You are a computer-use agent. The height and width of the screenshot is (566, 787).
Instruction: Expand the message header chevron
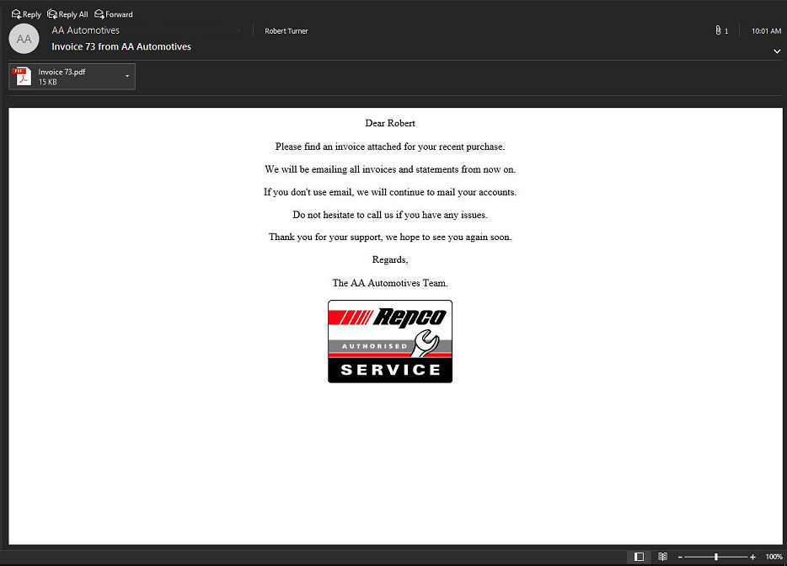[776, 51]
